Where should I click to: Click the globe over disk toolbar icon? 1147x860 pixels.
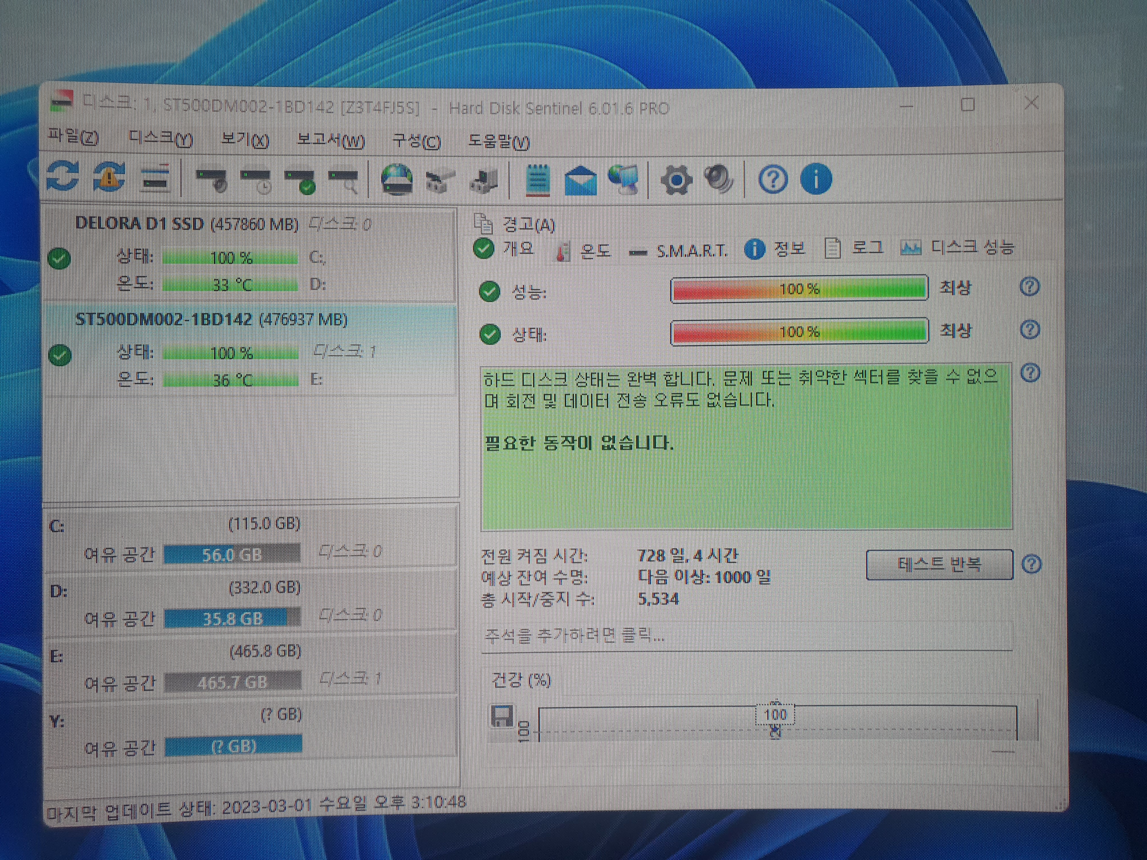point(397,179)
